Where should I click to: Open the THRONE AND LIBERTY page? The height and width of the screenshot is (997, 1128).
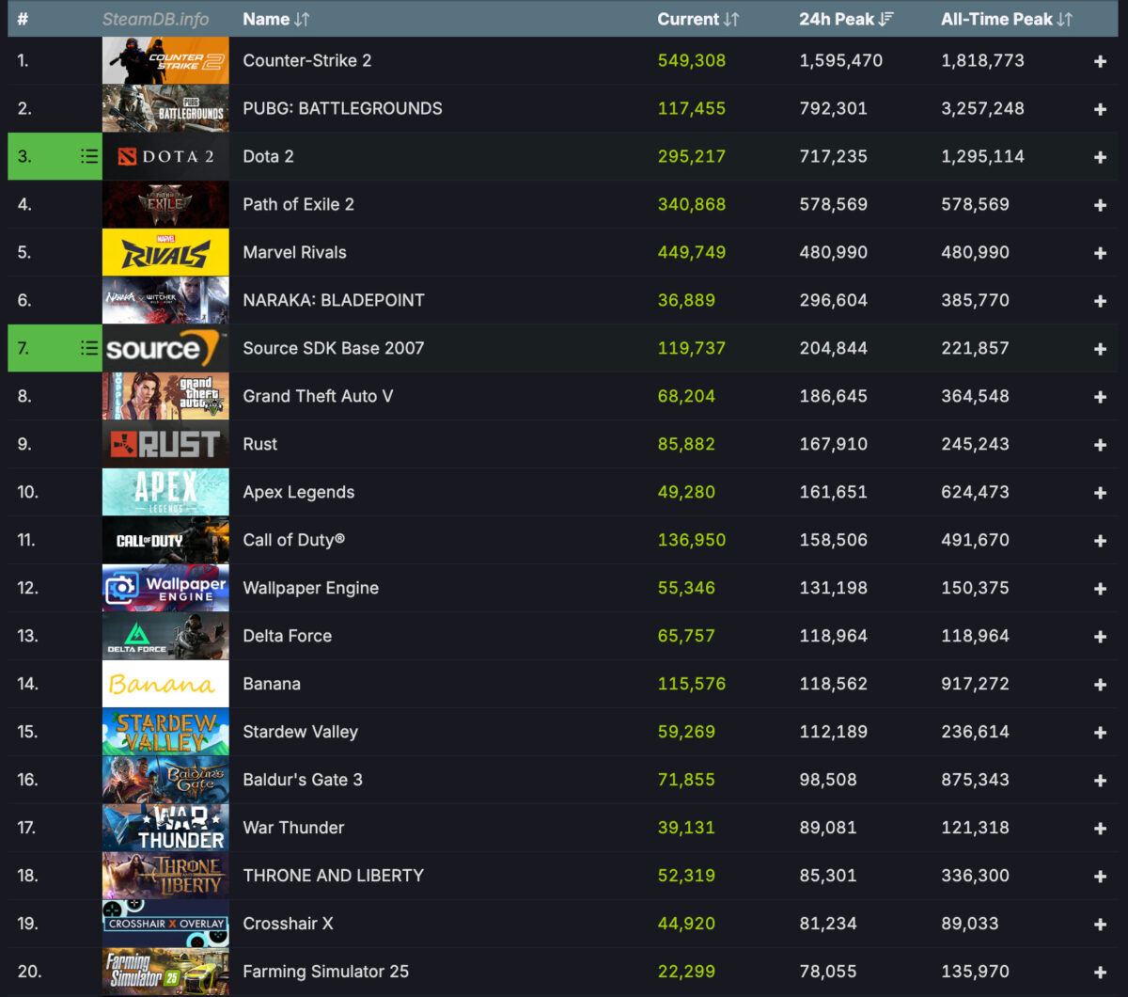tap(334, 876)
